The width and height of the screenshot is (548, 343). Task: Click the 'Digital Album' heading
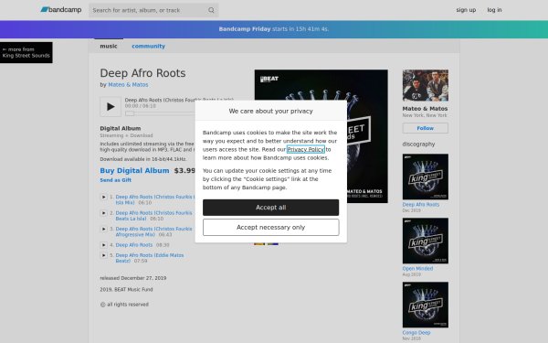coord(121,128)
